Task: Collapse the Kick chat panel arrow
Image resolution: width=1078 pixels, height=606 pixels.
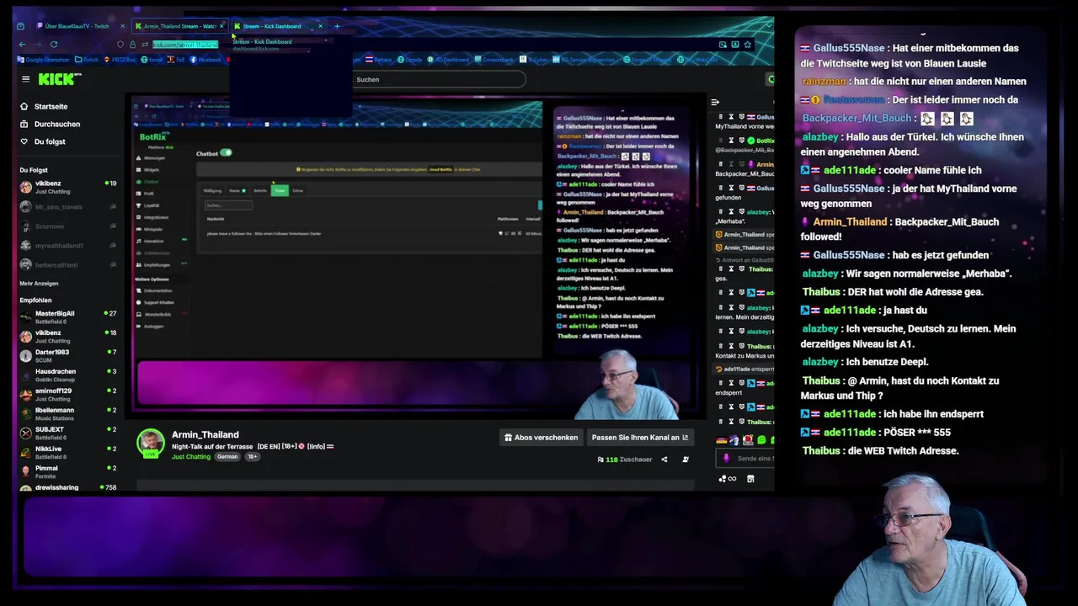Action: (x=715, y=103)
